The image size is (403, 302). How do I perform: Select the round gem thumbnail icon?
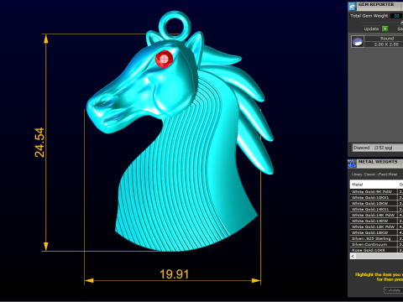[358, 42]
